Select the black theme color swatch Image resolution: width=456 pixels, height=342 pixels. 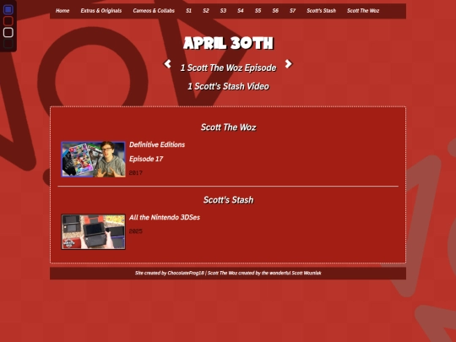8,44
